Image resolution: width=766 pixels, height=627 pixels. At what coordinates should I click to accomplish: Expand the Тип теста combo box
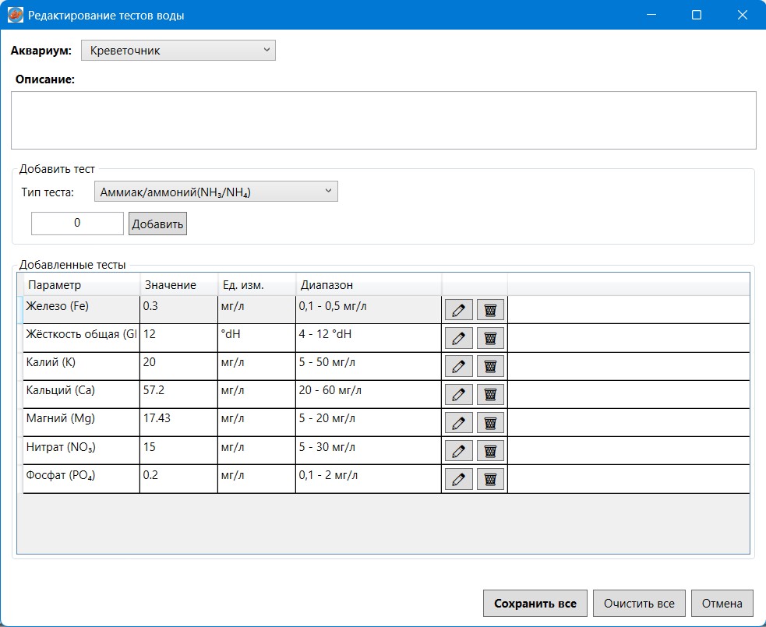pyautogui.click(x=216, y=192)
